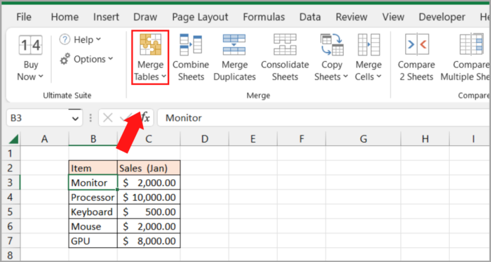Image resolution: width=491 pixels, height=262 pixels.
Task: Open the Name Box dropdown arrow
Action: click(75, 118)
